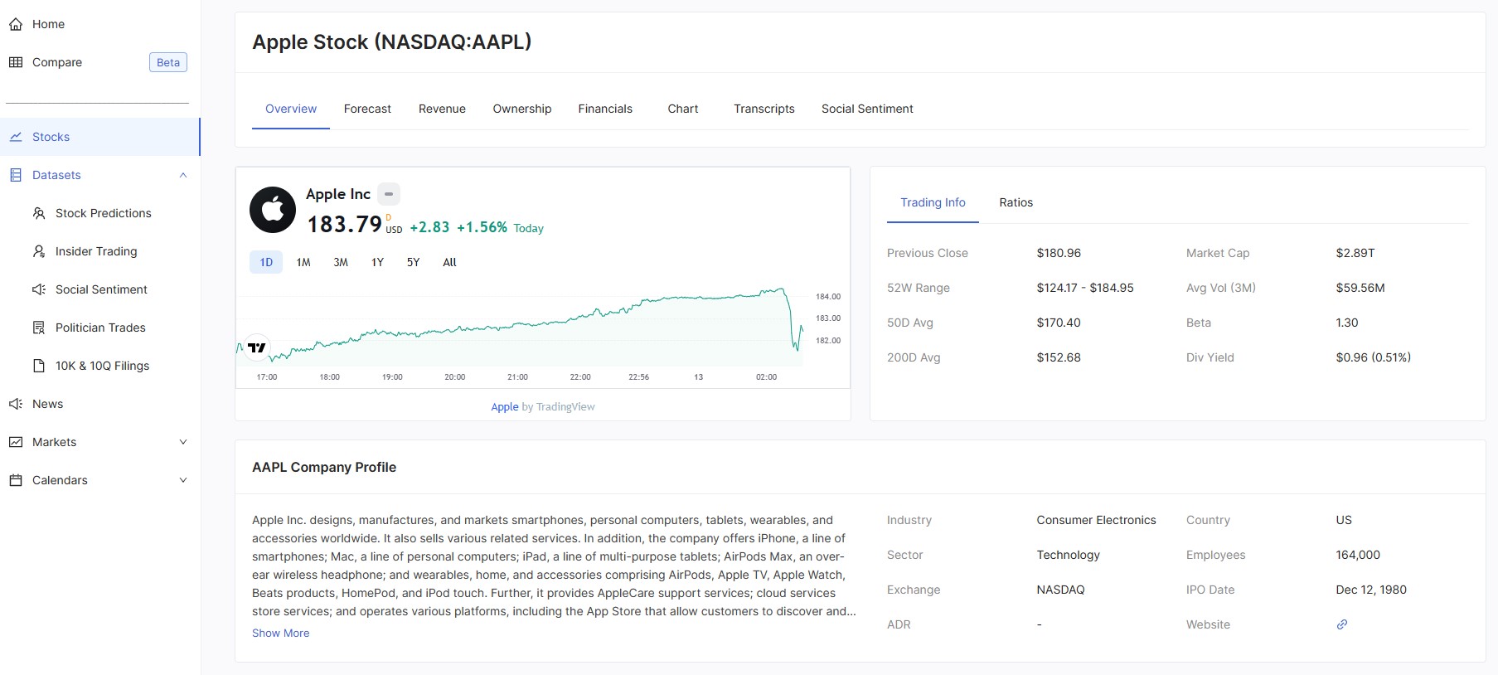Pick the 5Y chart range
Screen dimensions: 1498x675
pos(413,262)
